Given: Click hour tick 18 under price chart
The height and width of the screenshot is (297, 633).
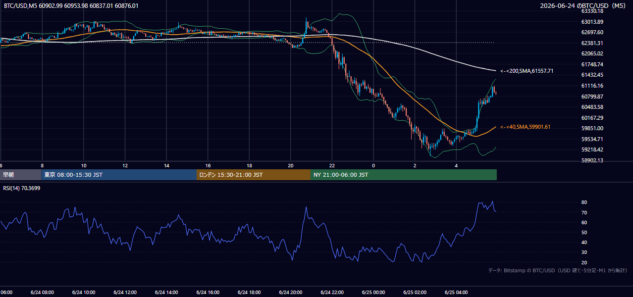Looking at the screenshot, I should [x=249, y=165].
